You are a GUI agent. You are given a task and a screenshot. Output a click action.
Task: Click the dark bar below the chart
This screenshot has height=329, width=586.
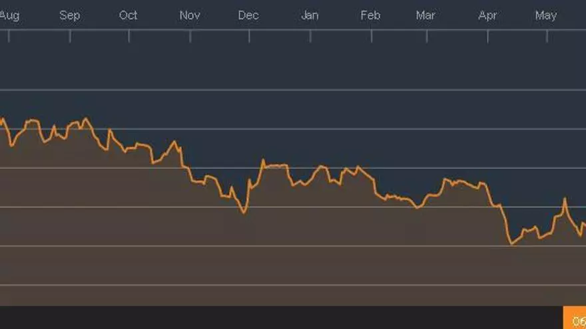click(x=280, y=318)
